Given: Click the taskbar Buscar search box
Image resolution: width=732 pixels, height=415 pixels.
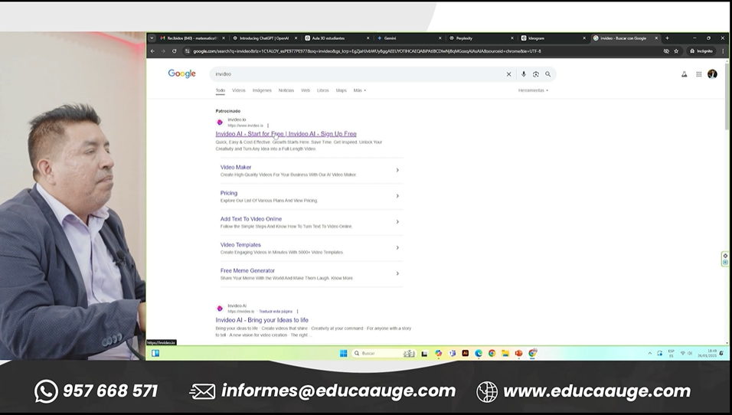Looking at the screenshot, I should [x=384, y=354].
